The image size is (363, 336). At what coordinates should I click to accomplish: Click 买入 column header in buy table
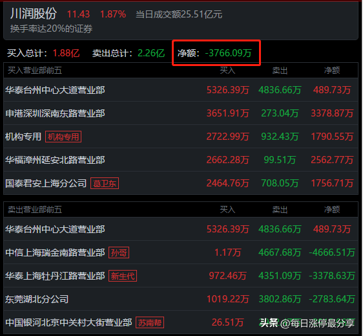click(227, 71)
